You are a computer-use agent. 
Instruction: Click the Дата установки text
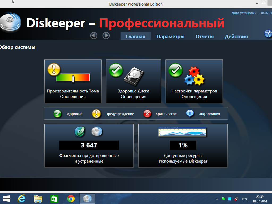[252, 13]
